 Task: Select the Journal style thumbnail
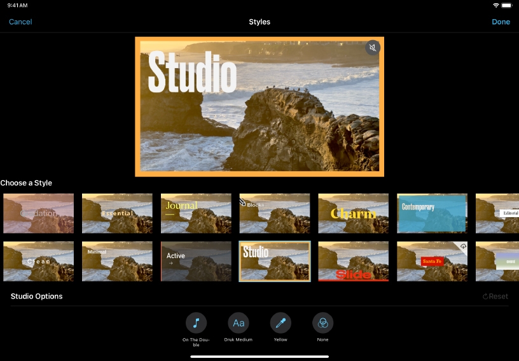pyautogui.click(x=196, y=213)
